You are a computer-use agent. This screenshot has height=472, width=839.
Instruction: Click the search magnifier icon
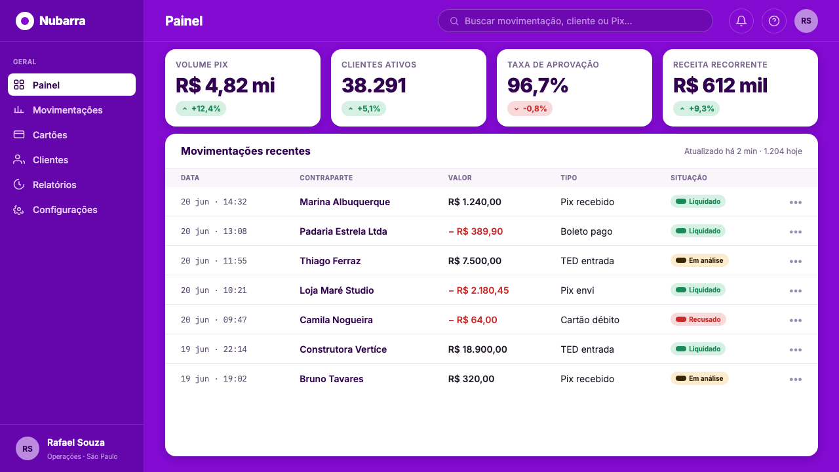pos(454,21)
